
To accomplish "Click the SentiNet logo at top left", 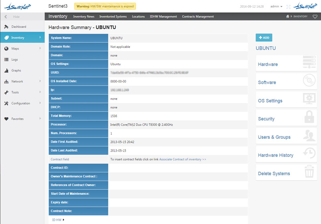I will click(x=18, y=6).
